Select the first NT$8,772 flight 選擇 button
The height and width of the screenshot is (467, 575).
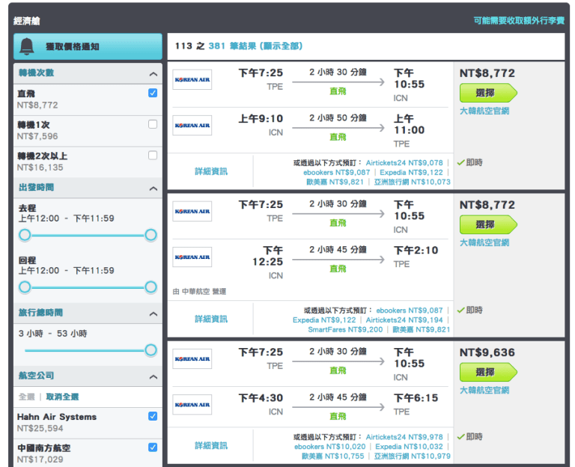click(x=488, y=93)
